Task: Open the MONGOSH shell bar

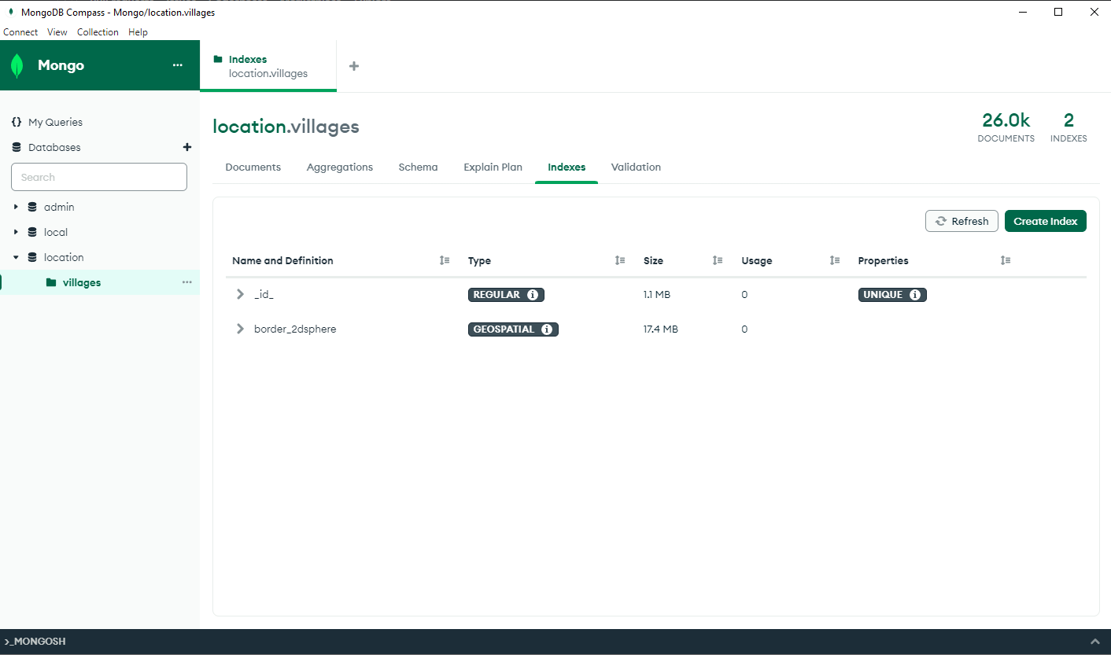Action: pos(555,642)
